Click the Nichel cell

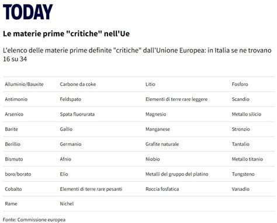[67, 204]
